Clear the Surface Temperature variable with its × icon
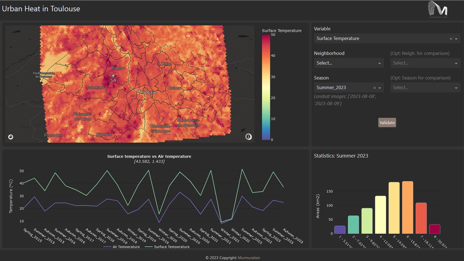The width and height of the screenshot is (464, 261). click(x=451, y=38)
